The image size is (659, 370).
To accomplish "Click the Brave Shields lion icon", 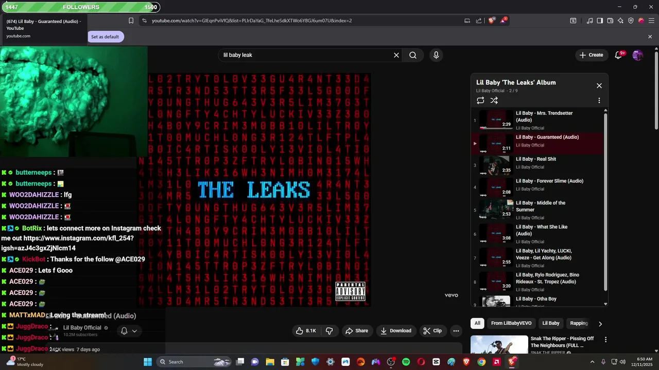I will (x=492, y=21).
